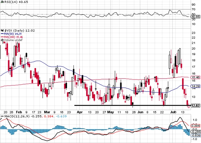Image resolution: width=201 pixels, height=143 pixels.
Task: Click the MACD(12,26,9) label text
Action: pyautogui.click(x=14, y=116)
